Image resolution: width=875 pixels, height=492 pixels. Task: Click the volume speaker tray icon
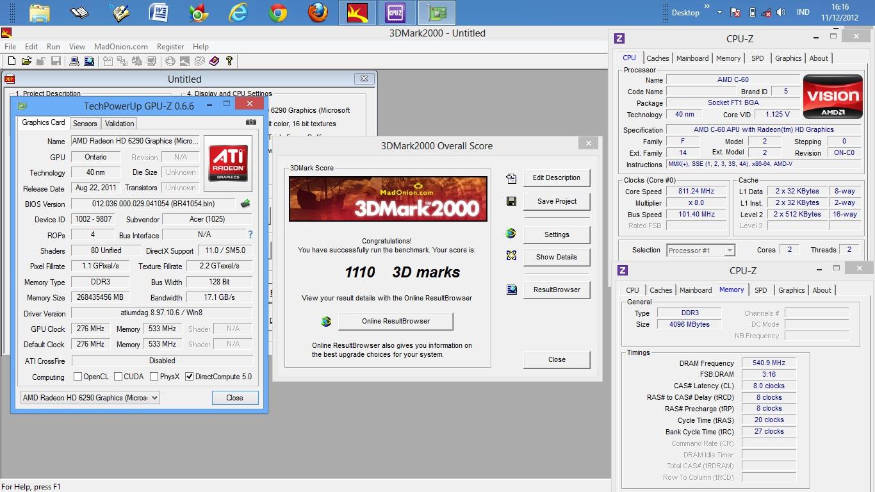tap(781, 12)
